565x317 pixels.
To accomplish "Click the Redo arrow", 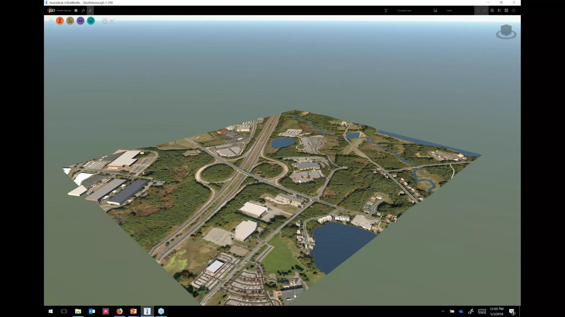I will 485,10.
